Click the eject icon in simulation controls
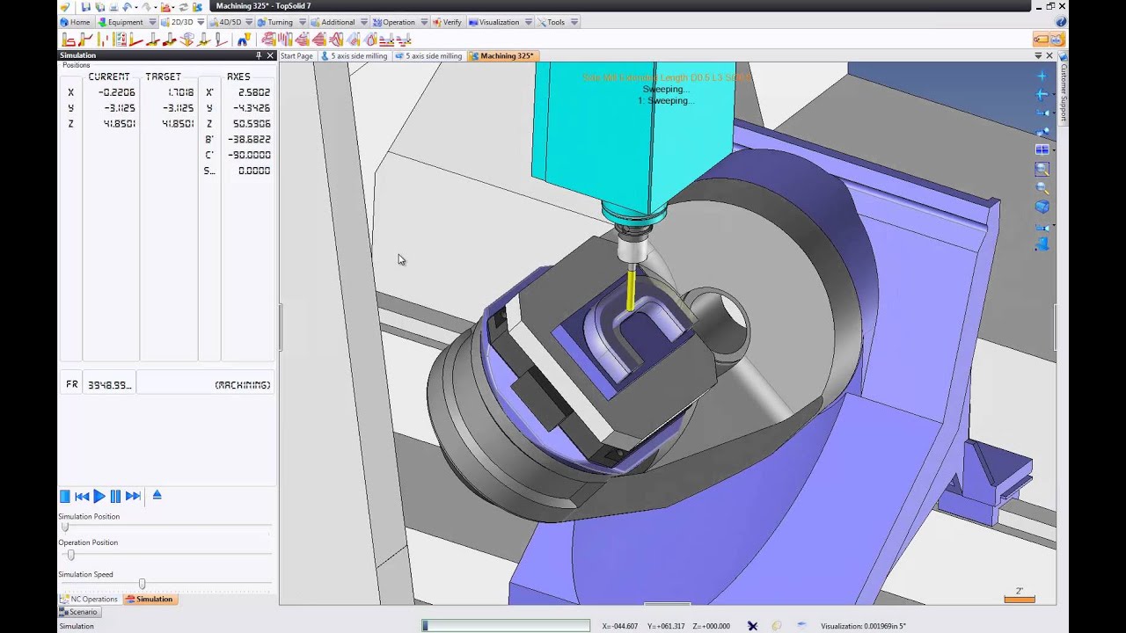 157,495
